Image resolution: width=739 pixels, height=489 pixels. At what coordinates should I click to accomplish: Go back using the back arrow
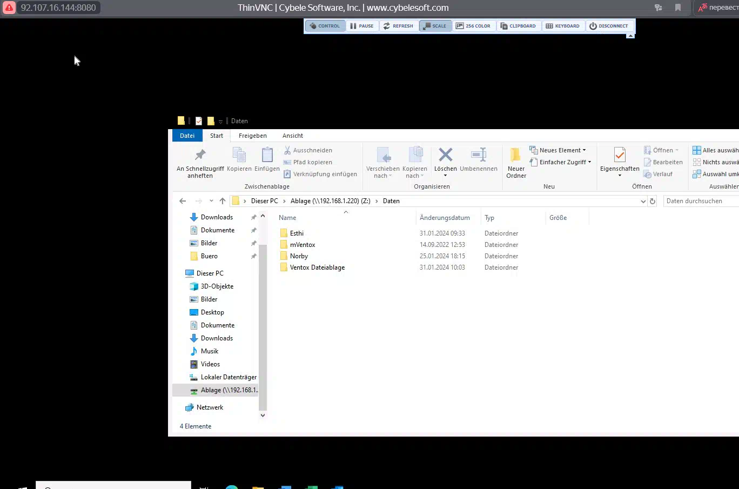tap(183, 201)
